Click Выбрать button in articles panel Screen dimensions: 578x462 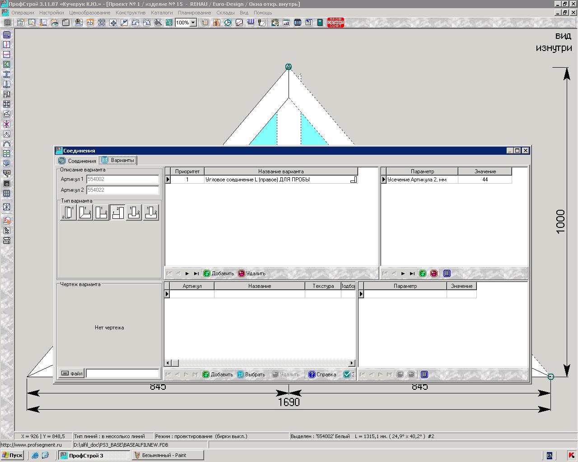pos(251,374)
